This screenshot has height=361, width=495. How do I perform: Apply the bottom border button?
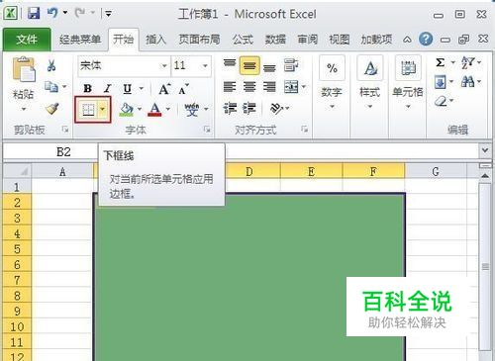(x=88, y=110)
